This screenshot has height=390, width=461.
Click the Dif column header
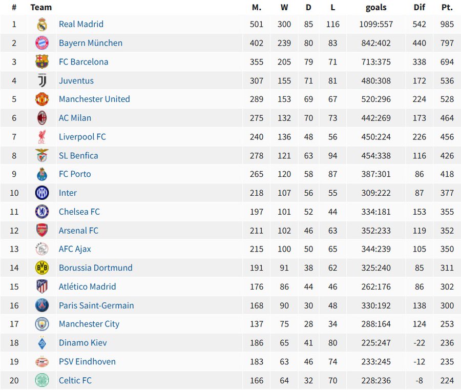point(420,7)
